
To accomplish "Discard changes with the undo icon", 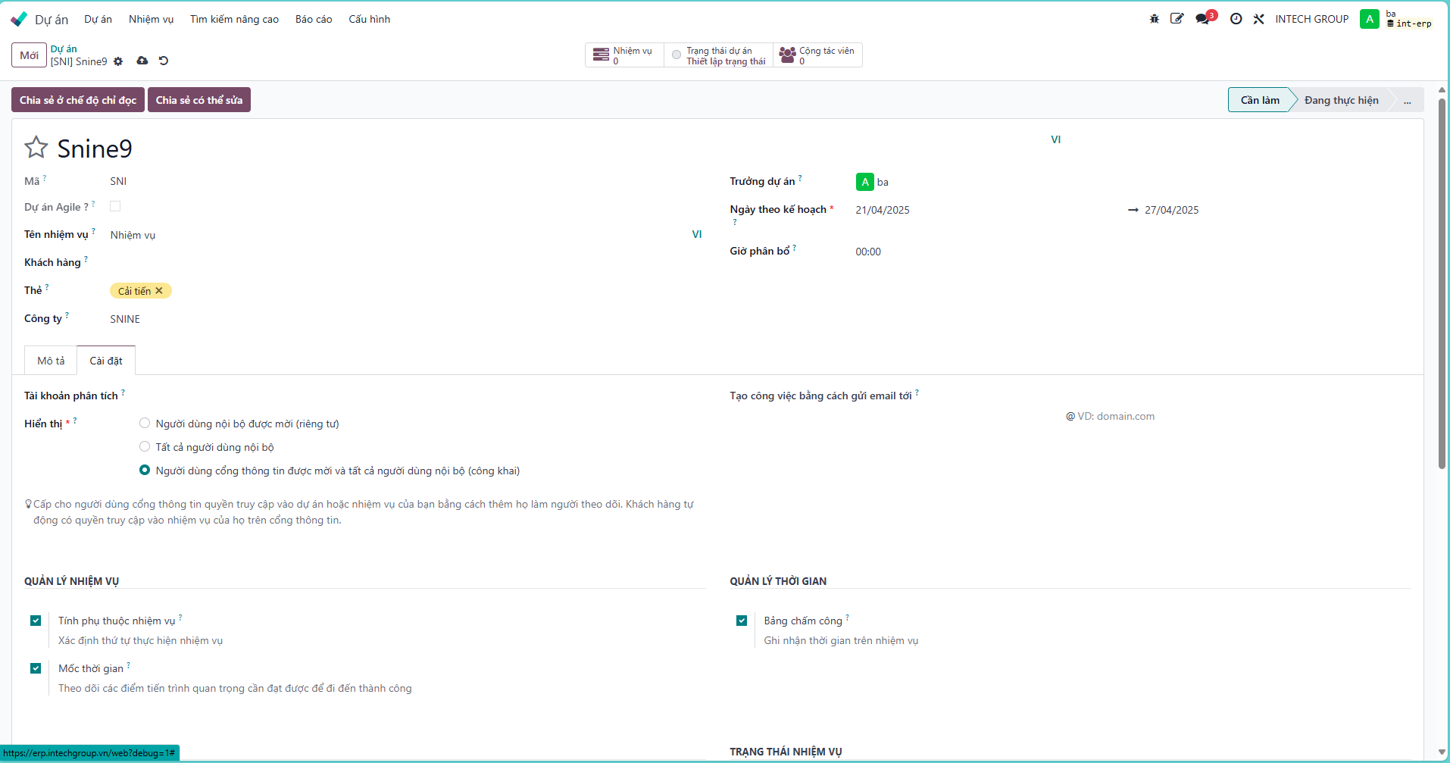I will point(164,61).
